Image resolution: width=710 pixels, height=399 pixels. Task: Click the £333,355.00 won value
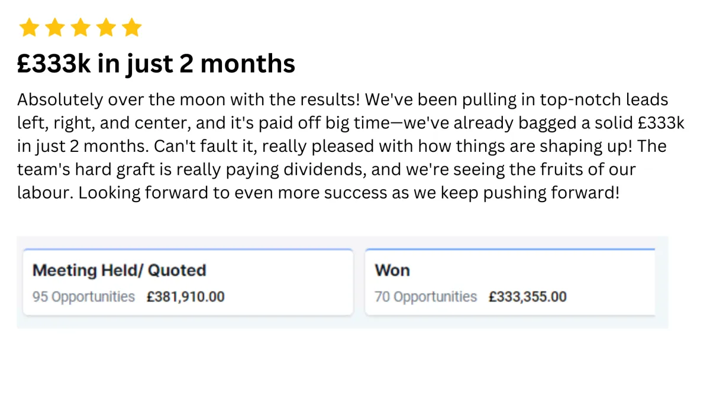point(528,297)
